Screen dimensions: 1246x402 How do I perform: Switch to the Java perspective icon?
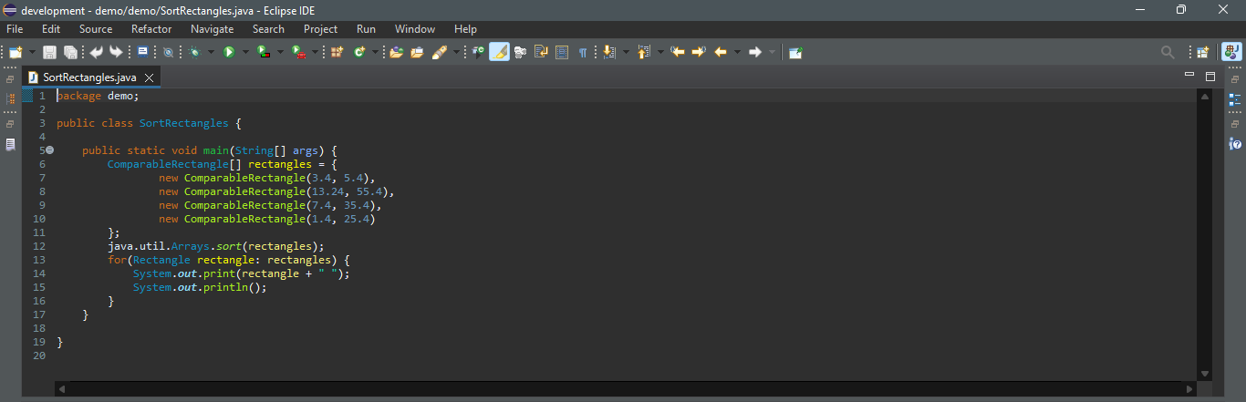tap(1230, 52)
